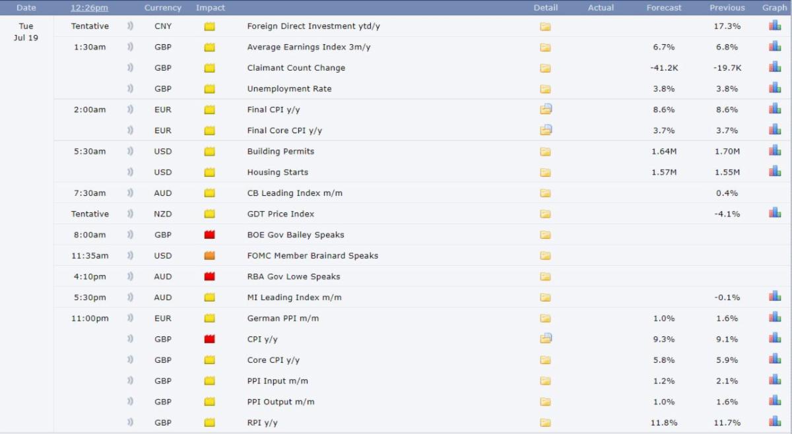Open detail folder for Claimant Count Change

545,69
